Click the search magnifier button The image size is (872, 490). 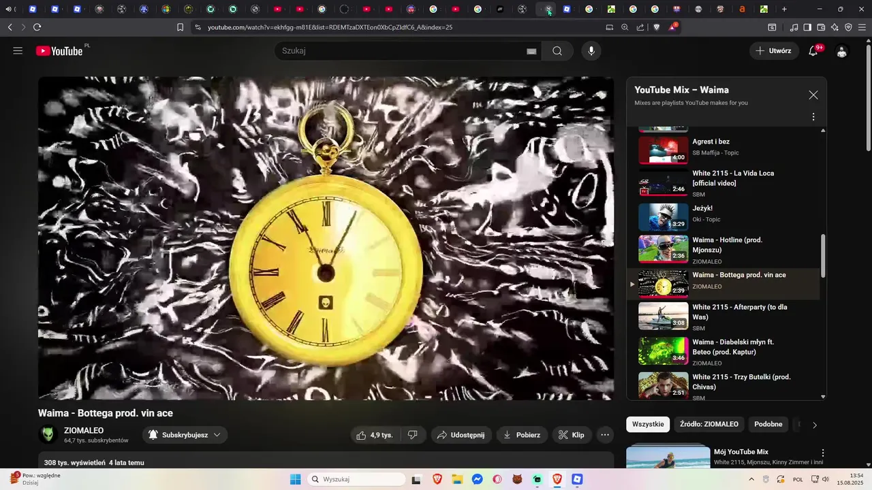pyautogui.click(x=557, y=51)
